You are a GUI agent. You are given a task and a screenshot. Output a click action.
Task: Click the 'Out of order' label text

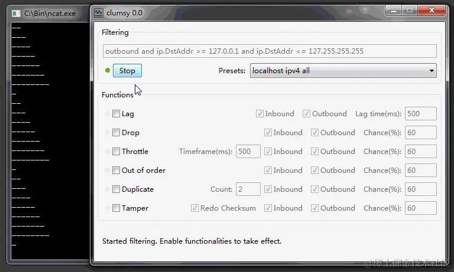[144, 171]
